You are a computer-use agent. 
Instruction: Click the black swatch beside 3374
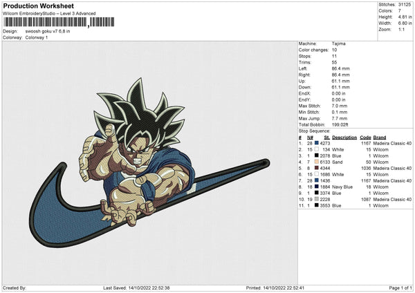tap(317, 193)
